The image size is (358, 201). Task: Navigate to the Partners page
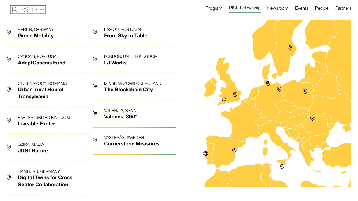click(x=343, y=8)
